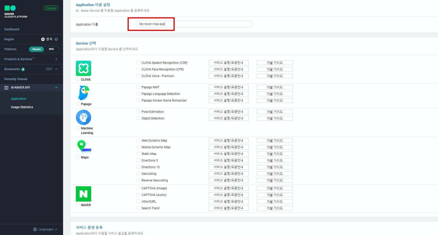This screenshot has height=235, width=438.
Task: Enable Web Dynamic Map checkbox
Action: tap(138, 141)
